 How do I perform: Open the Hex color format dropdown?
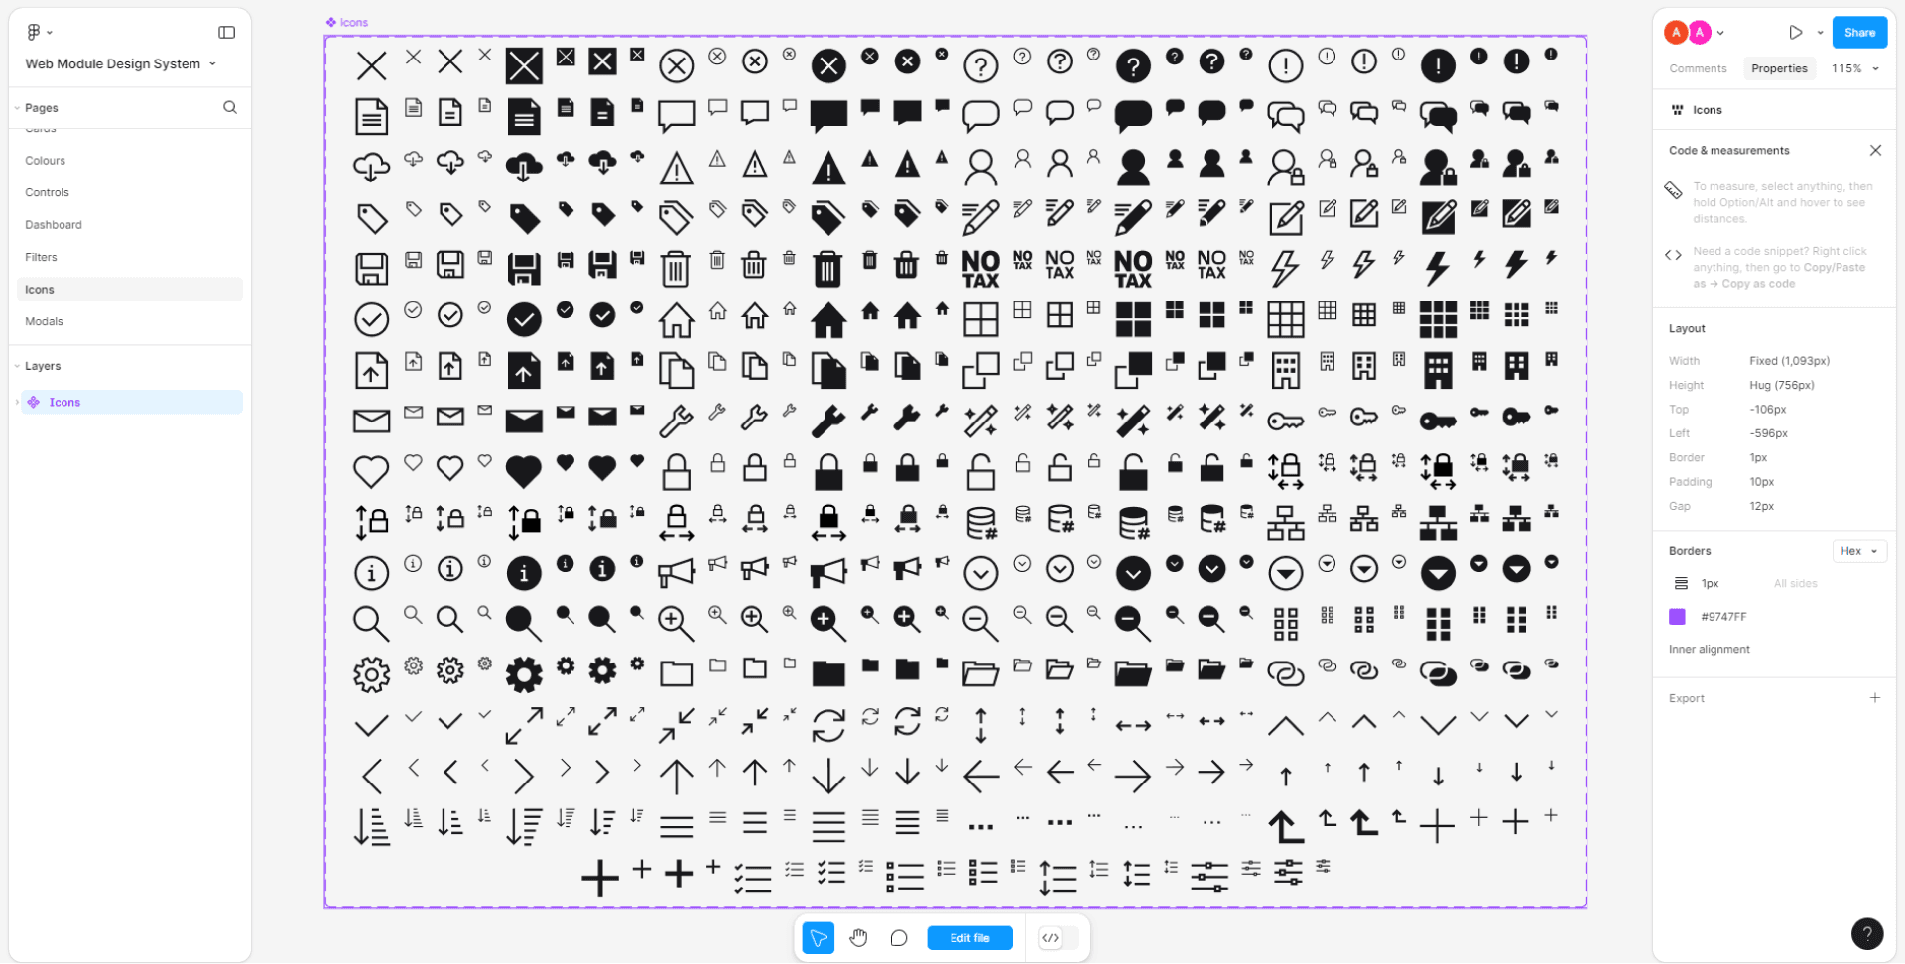pyautogui.click(x=1858, y=550)
